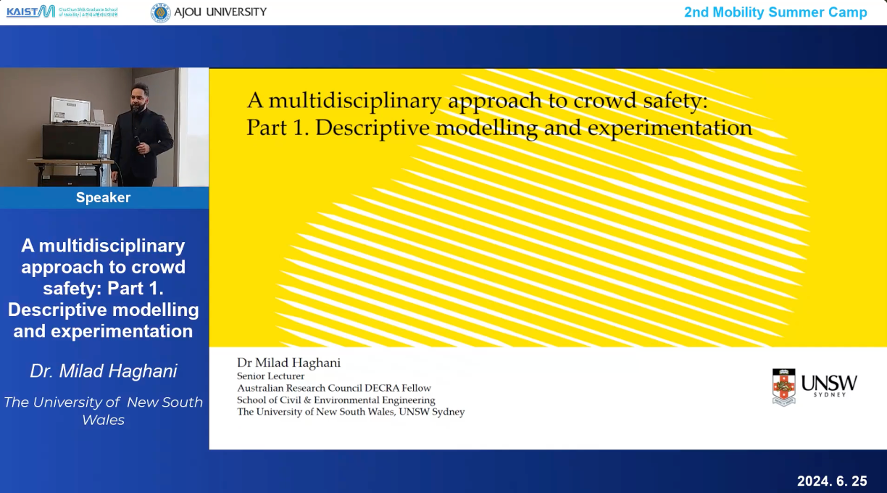Click the UNSW shield crest on the slide
The image size is (887, 493).
[x=783, y=386]
